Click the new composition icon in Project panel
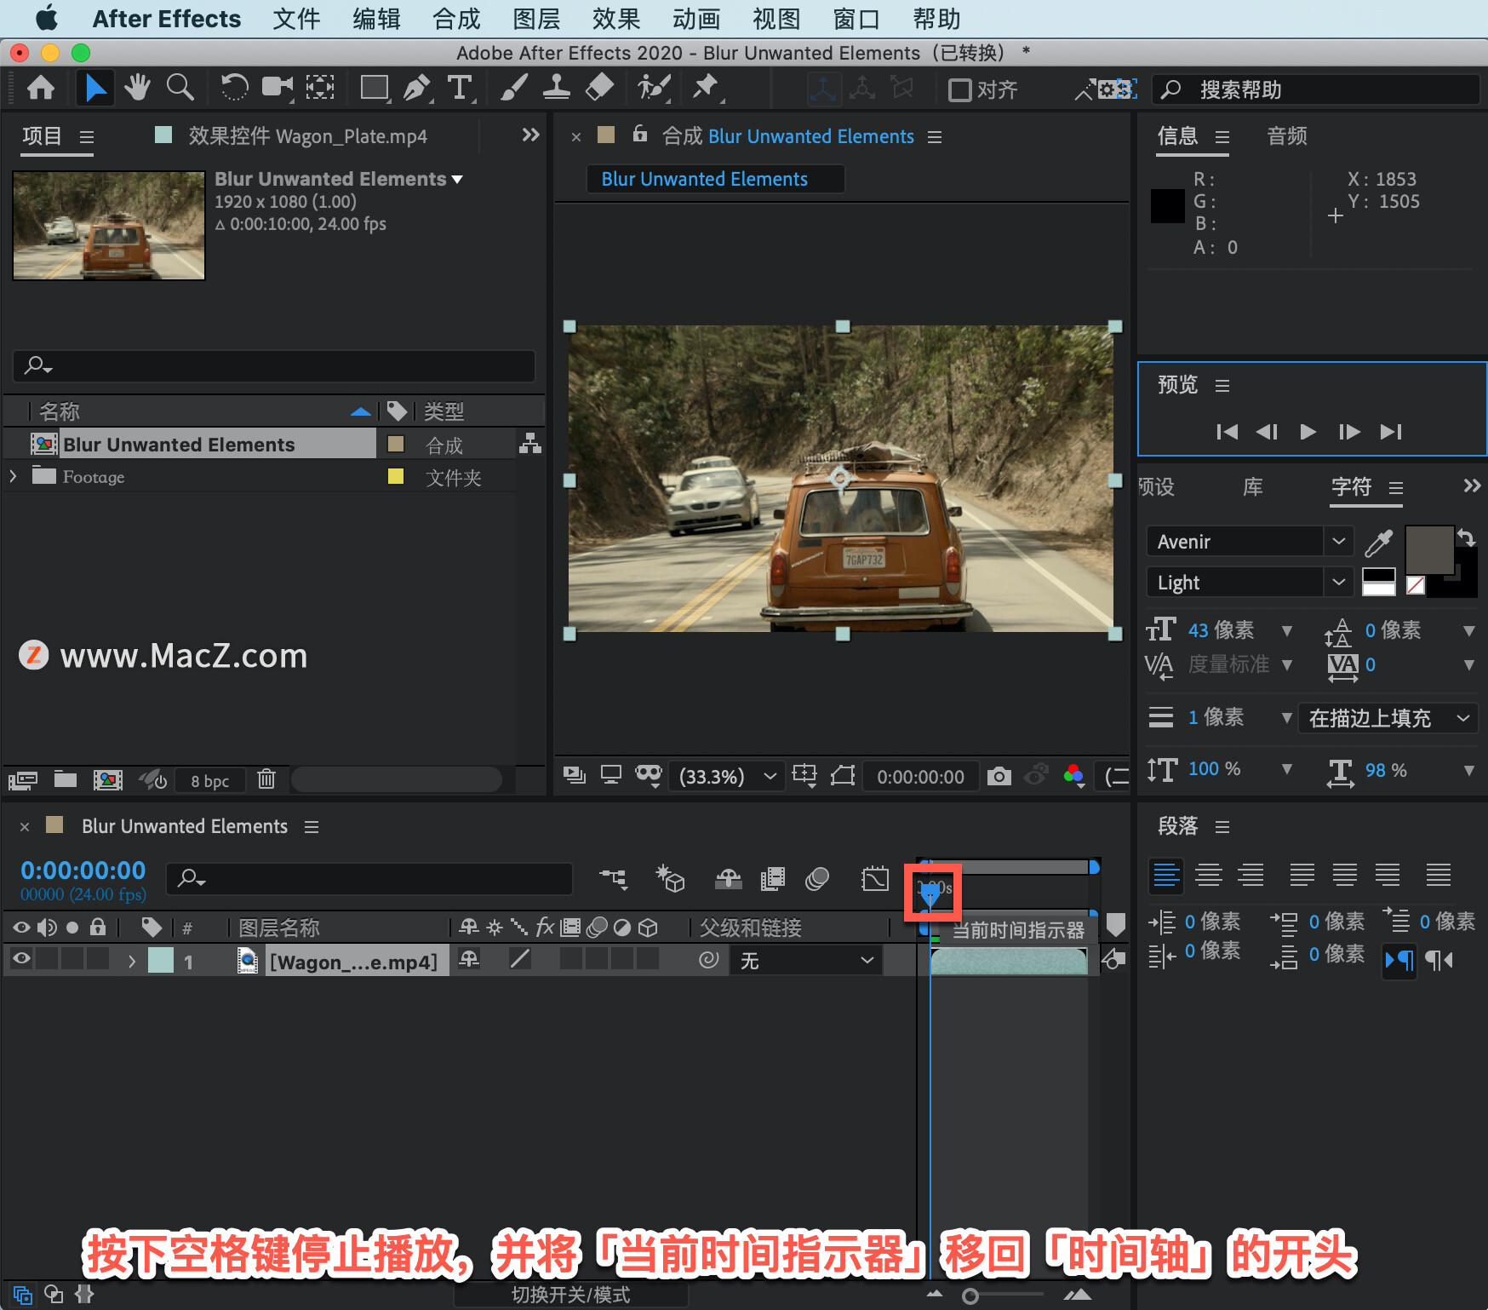Viewport: 1488px width, 1310px height. point(107,779)
